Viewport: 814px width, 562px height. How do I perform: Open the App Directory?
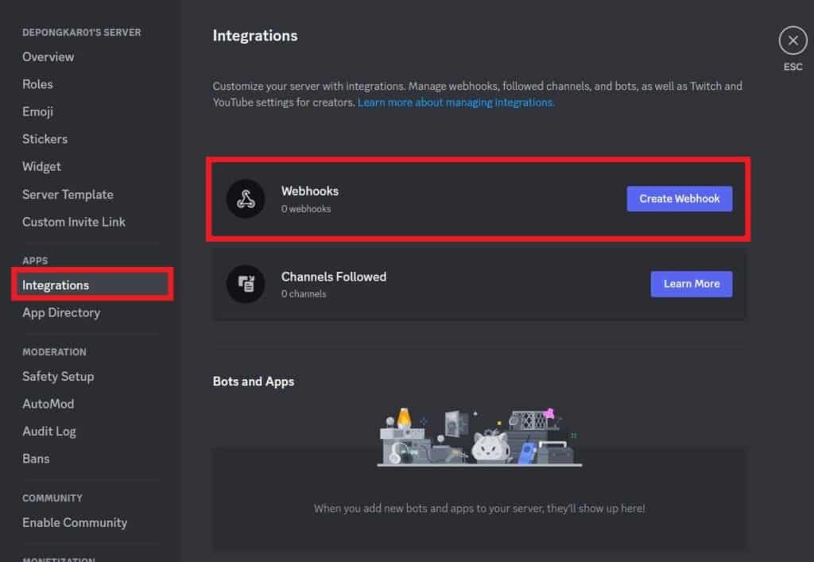pos(61,312)
